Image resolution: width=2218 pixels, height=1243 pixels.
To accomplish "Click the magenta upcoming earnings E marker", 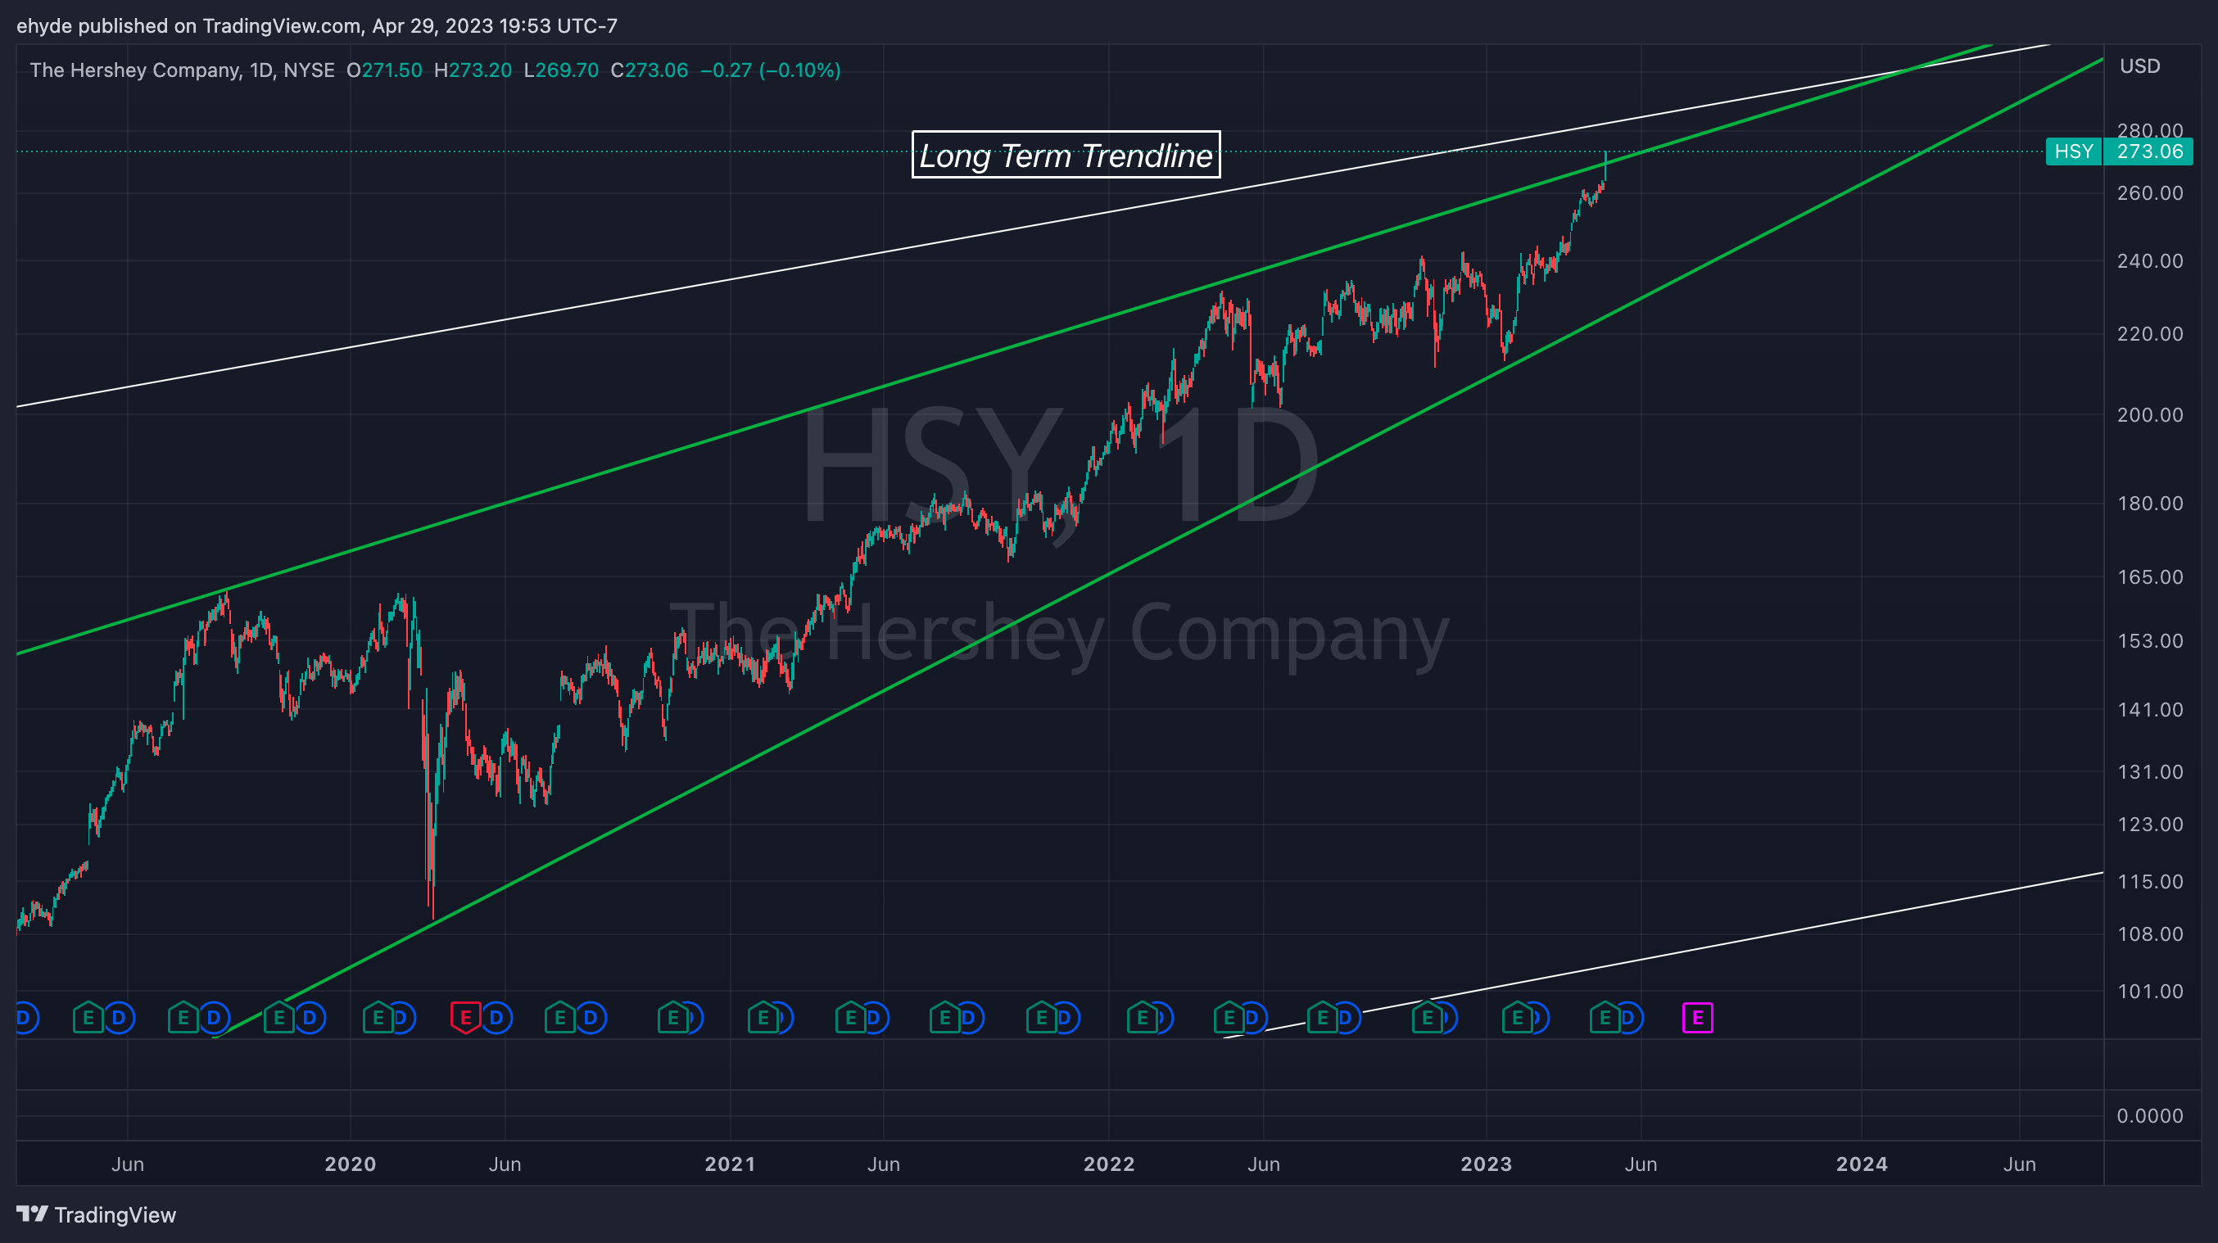I will (x=1697, y=1019).
